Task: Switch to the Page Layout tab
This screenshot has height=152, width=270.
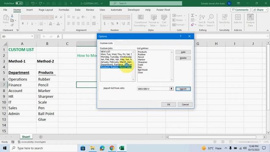Action: [x=46, y=10]
